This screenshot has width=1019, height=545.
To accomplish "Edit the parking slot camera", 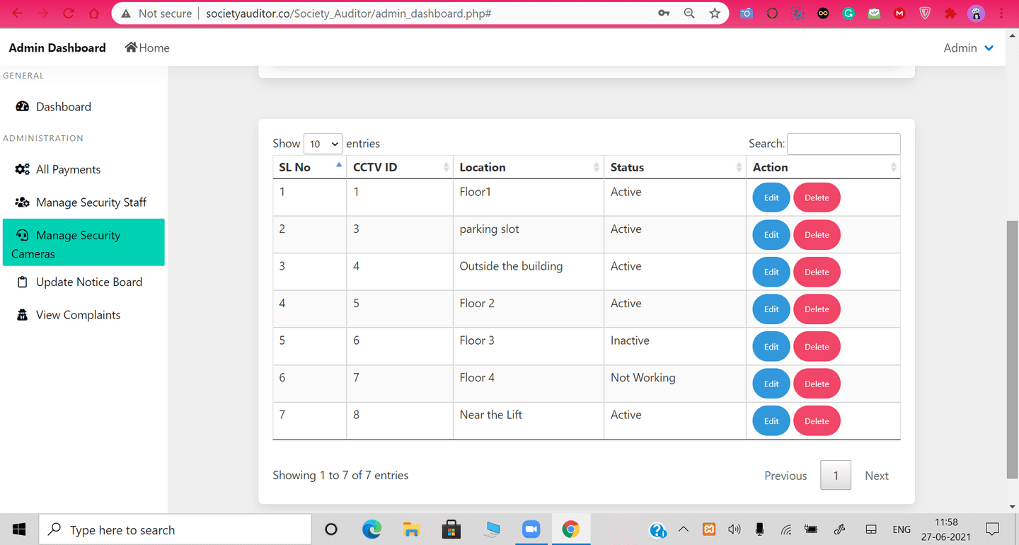I will (x=771, y=235).
